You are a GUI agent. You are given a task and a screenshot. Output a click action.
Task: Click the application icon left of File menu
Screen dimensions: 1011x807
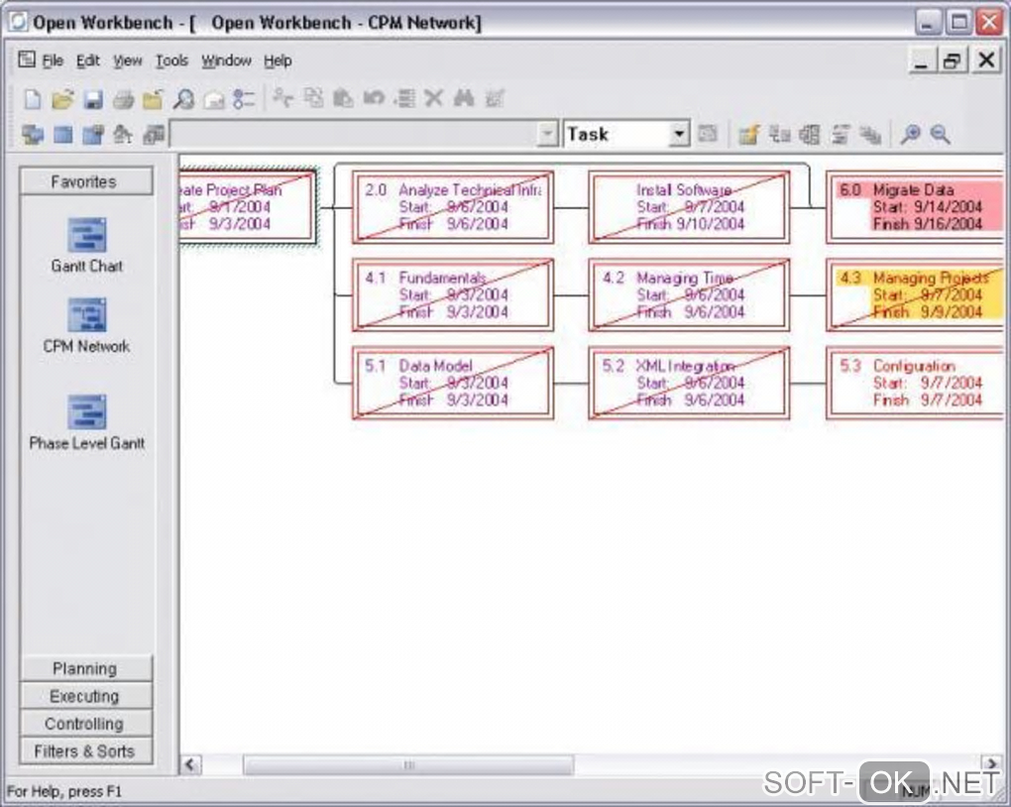tap(27, 60)
